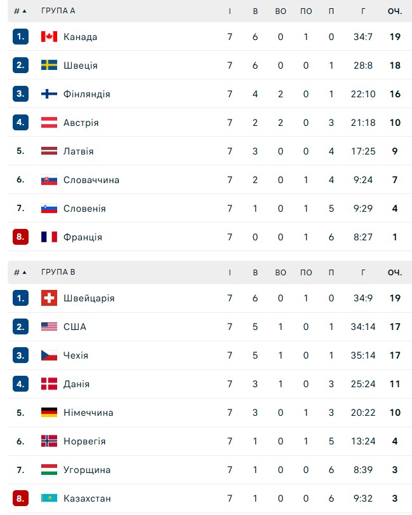This screenshot has height=515, width=412.
Task: Click the Canada flag icon
Action: click(x=49, y=37)
